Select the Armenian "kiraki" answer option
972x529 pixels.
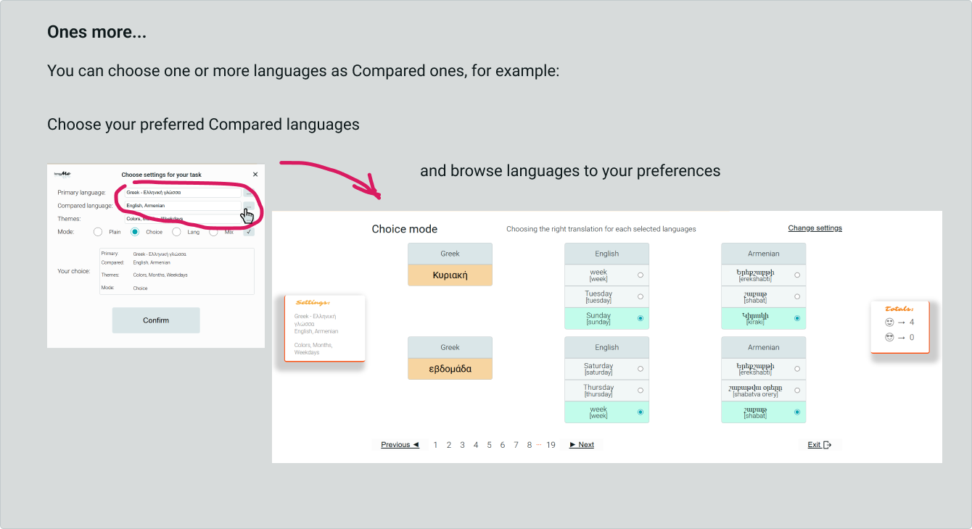(x=763, y=319)
